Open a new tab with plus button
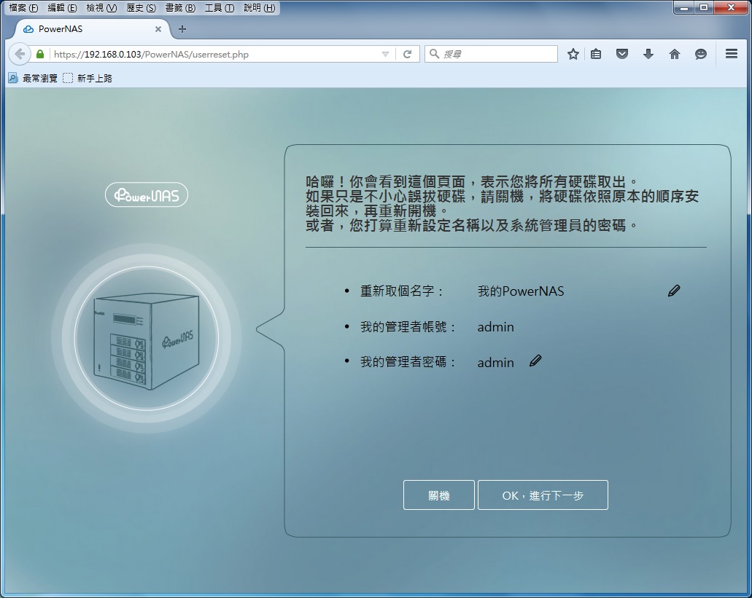This screenshot has height=598, width=752. click(x=182, y=29)
